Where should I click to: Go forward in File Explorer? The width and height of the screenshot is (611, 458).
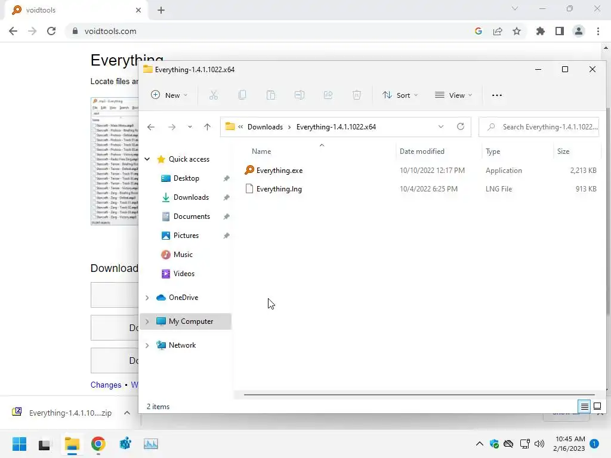point(171,127)
